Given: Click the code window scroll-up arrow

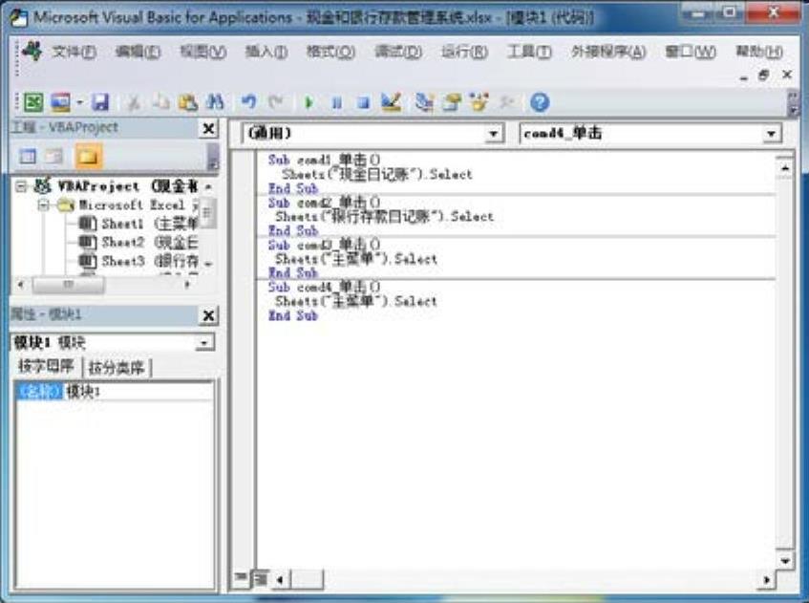Looking at the screenshot, I should [x=785, y=168].
